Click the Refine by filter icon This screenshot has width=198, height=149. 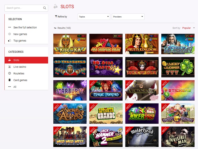point(56,17)
